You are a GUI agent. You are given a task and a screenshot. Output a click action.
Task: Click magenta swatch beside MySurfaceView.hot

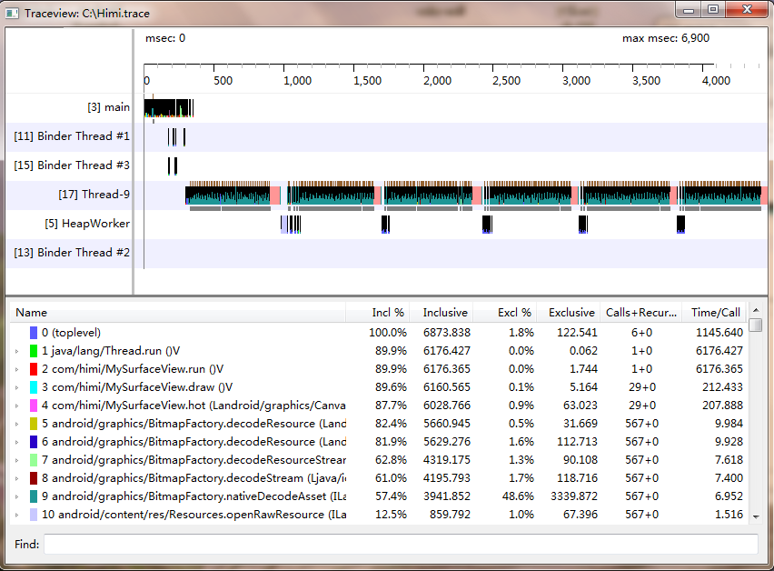click(34, 406)
